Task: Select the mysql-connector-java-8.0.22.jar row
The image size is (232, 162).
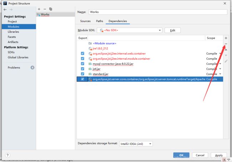Action: (x=150, y=64)
